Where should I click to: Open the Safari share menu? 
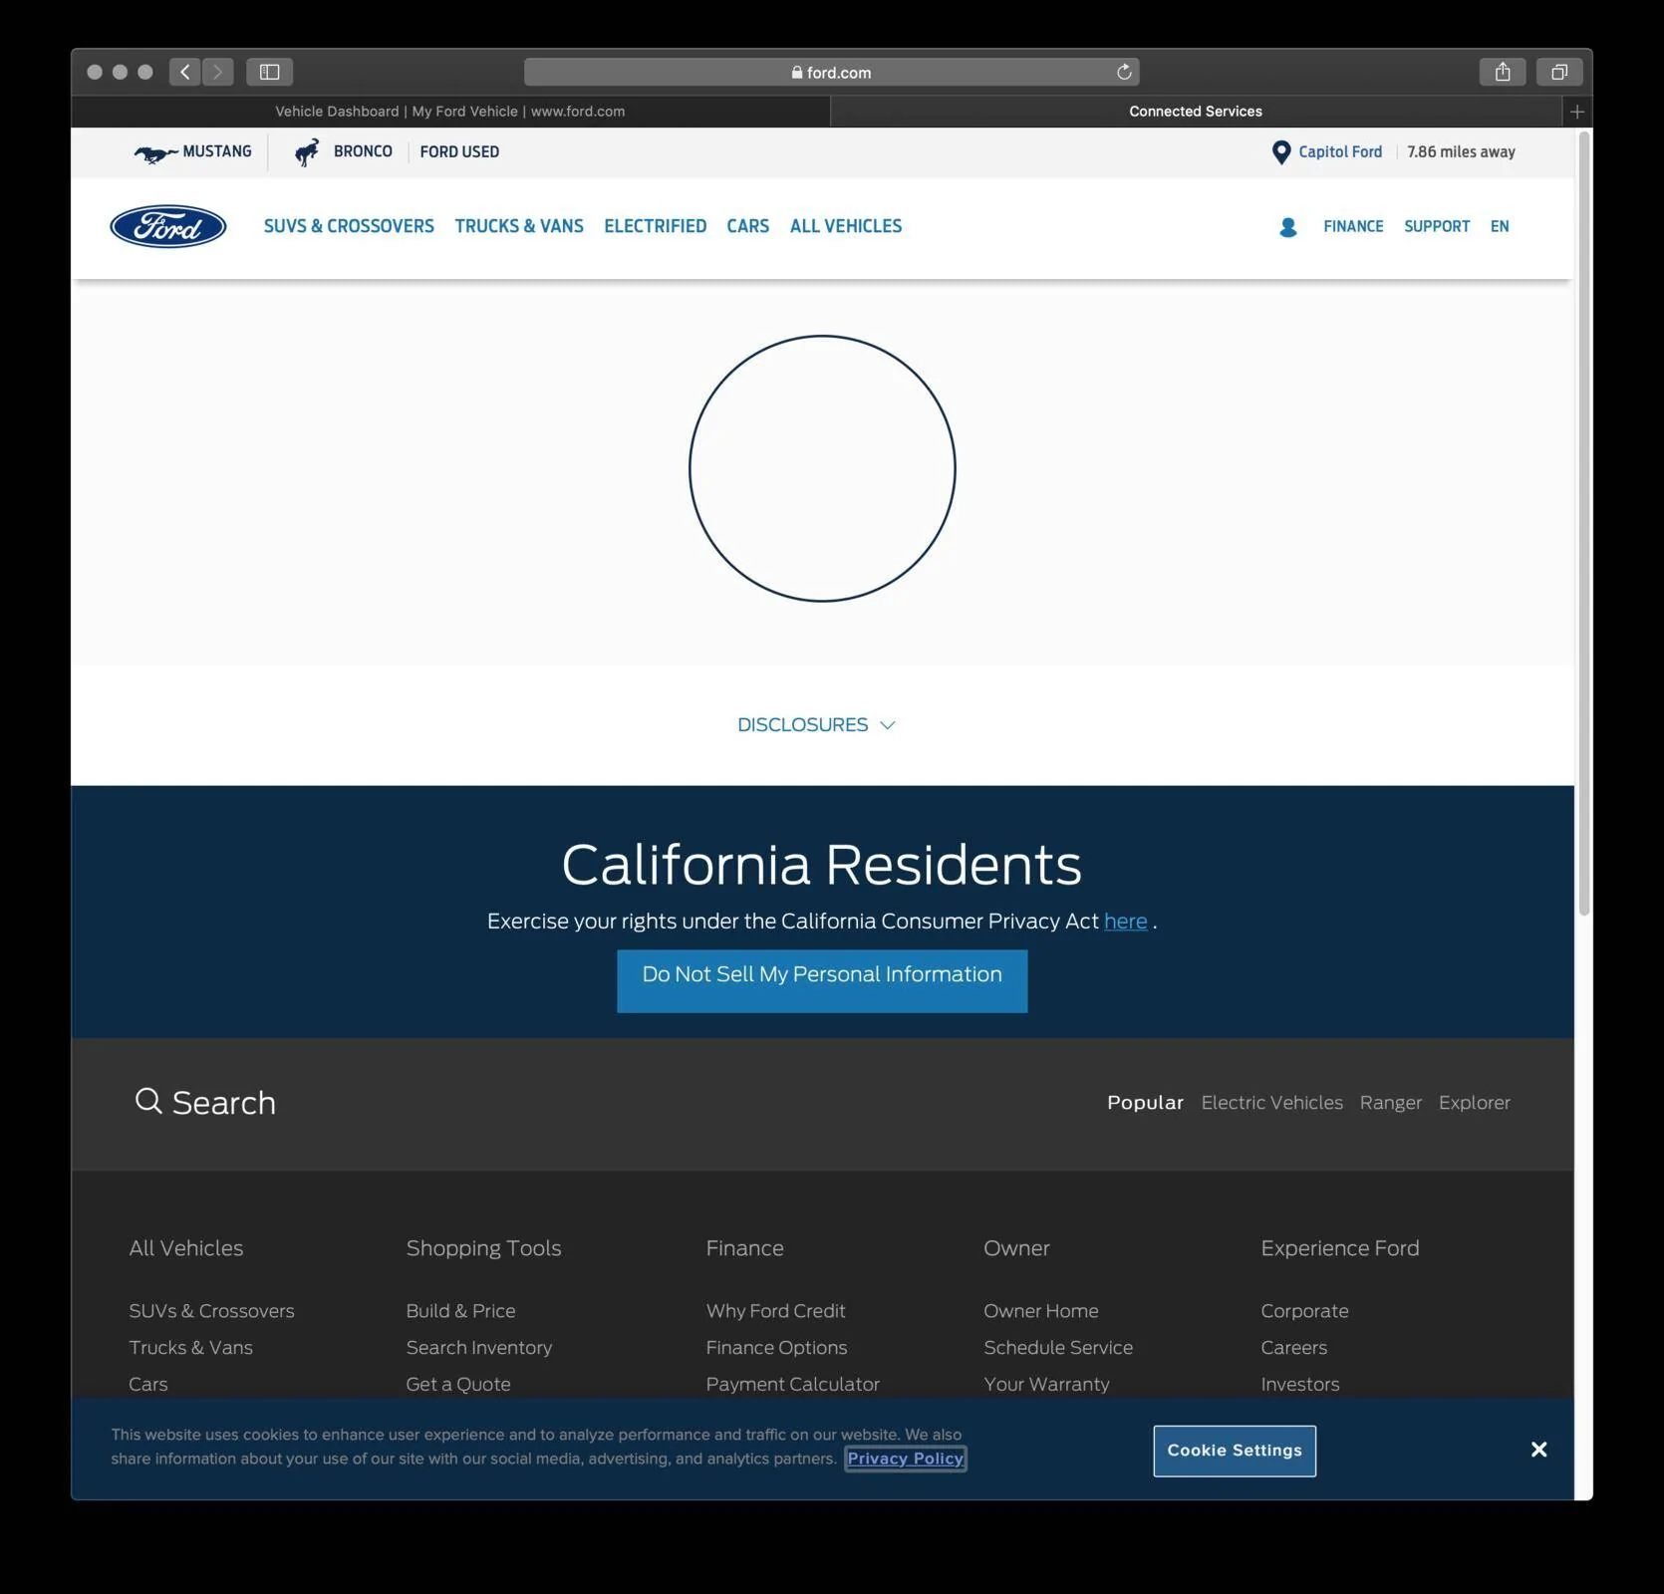(x=1503, y=72)
